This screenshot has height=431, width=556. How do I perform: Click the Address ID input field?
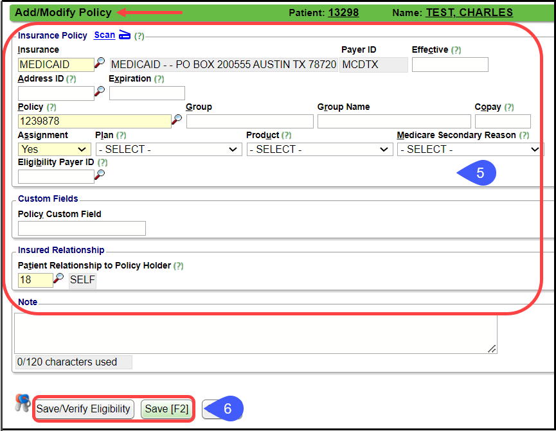coord(56,93)
